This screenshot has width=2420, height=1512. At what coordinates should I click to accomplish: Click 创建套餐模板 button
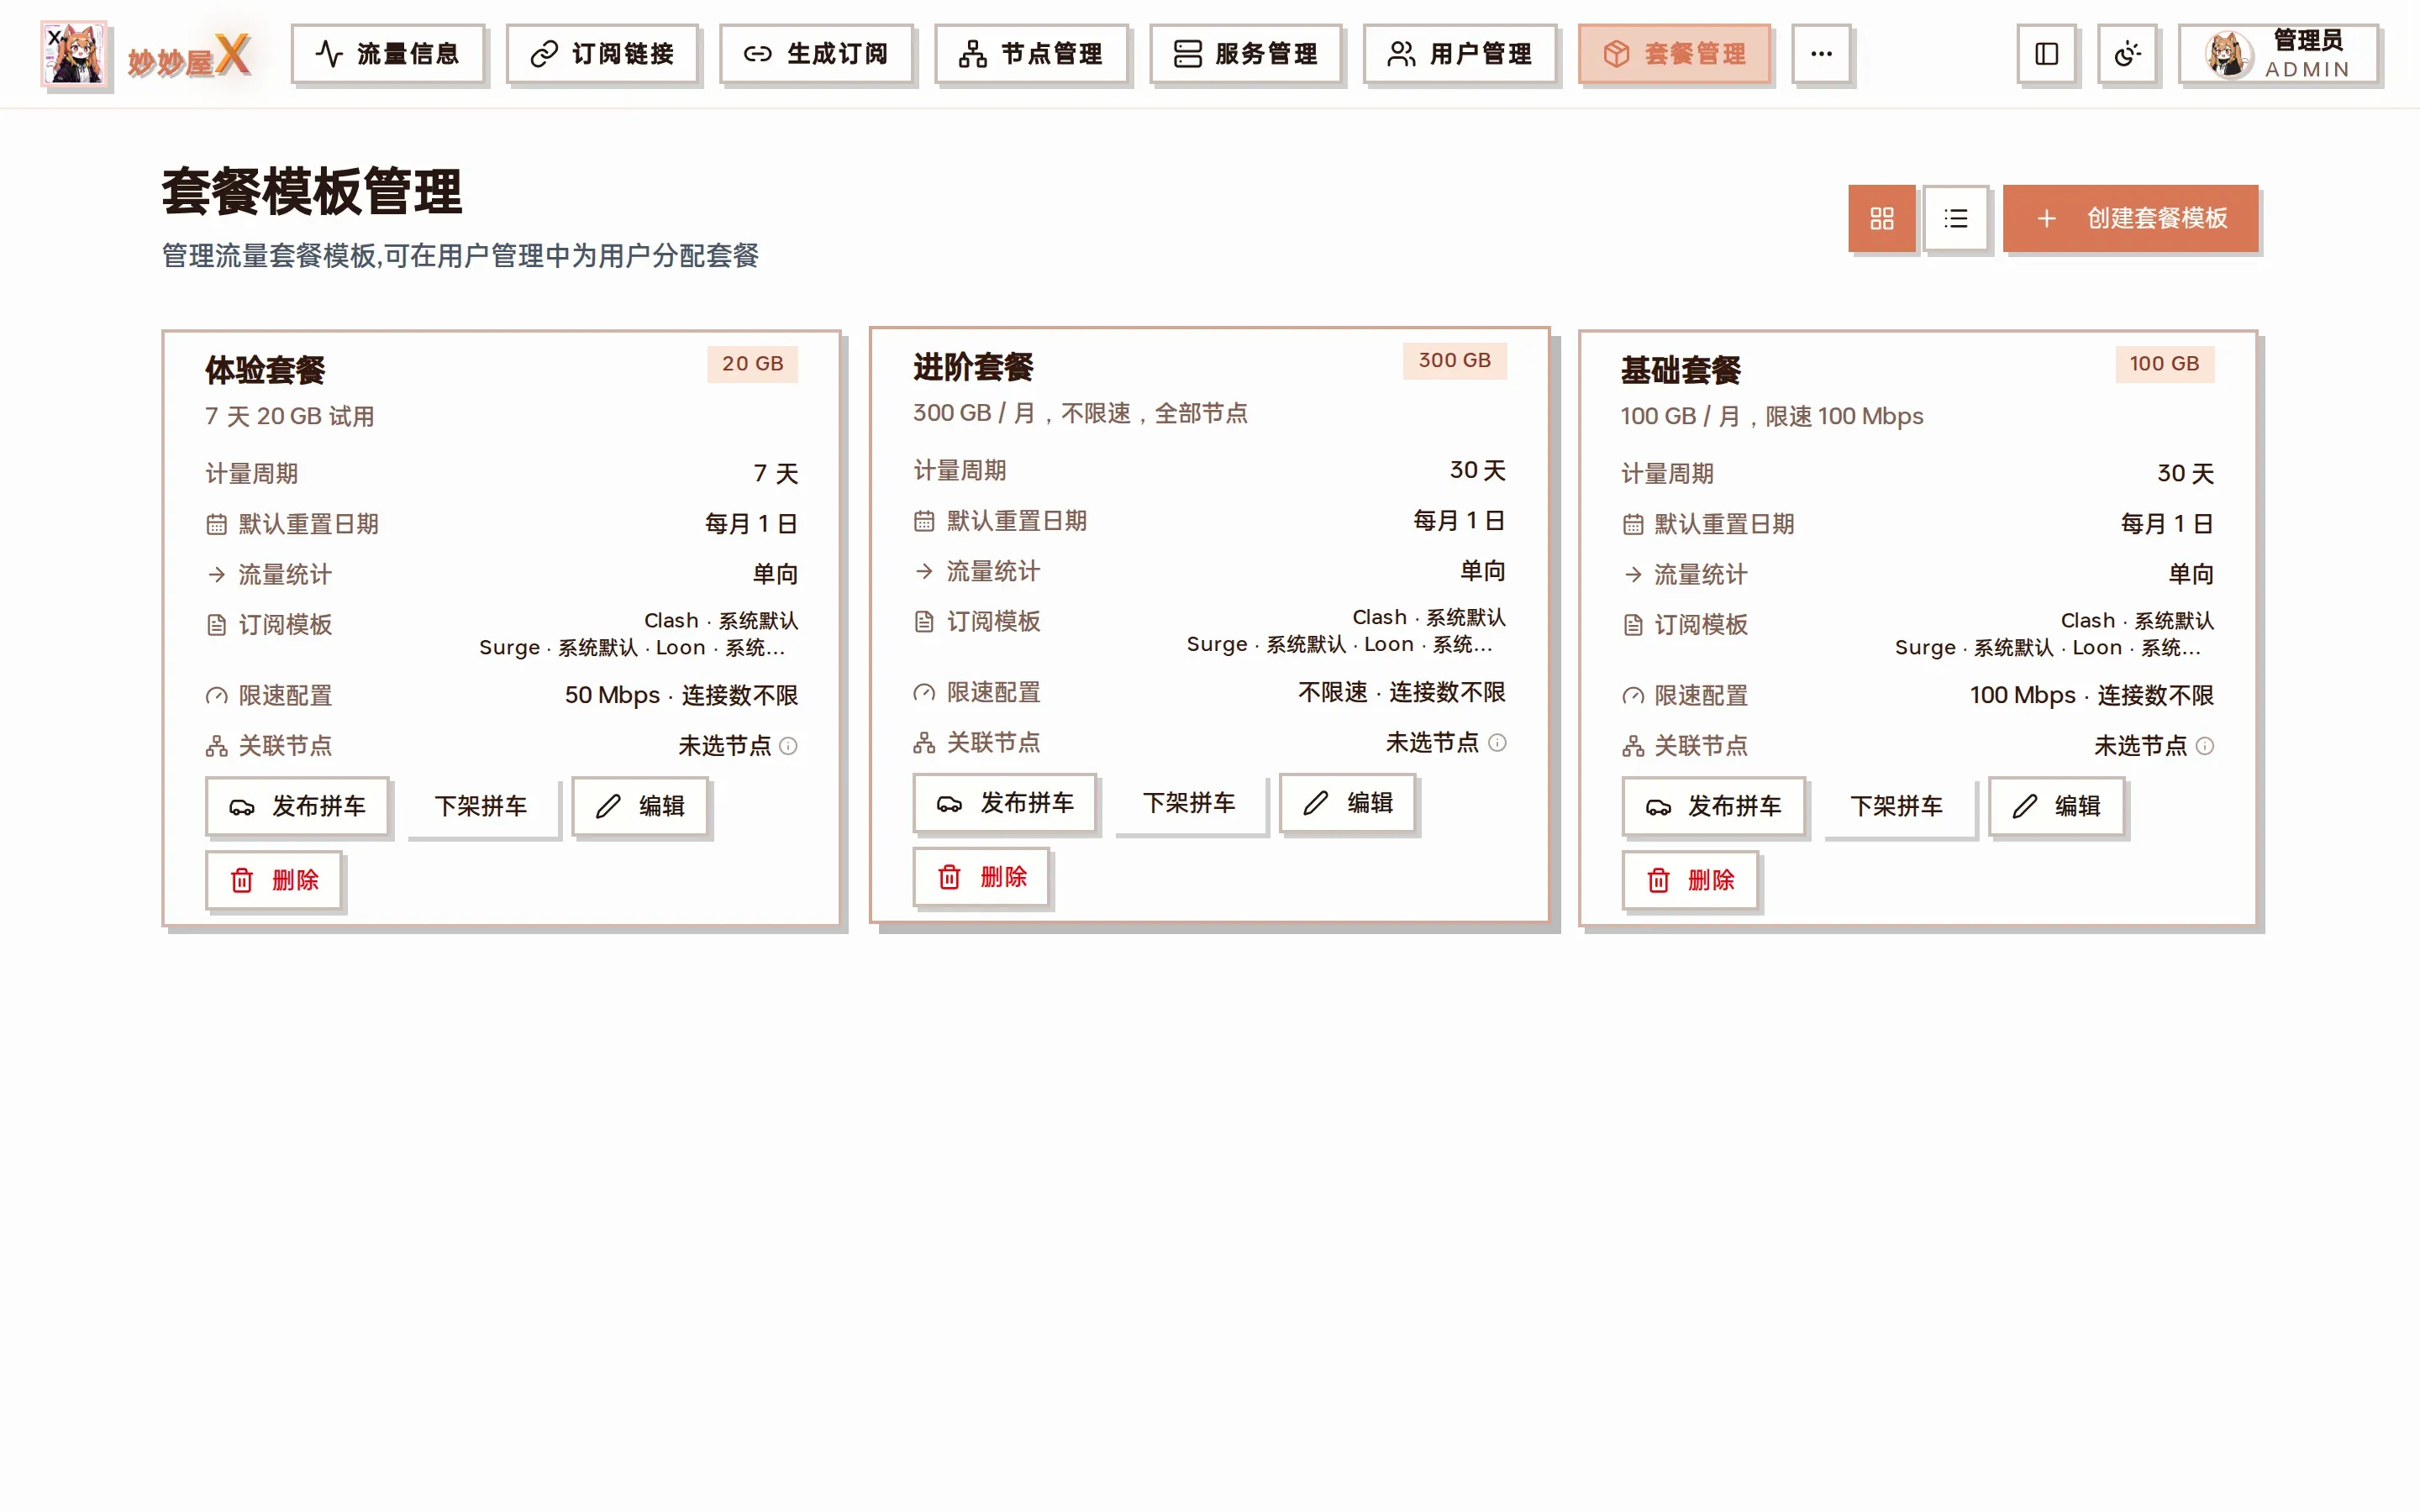pos(2130,218)
